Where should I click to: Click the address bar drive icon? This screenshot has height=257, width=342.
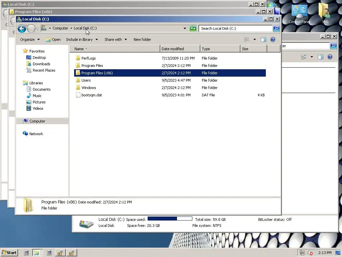pos(44,28)
